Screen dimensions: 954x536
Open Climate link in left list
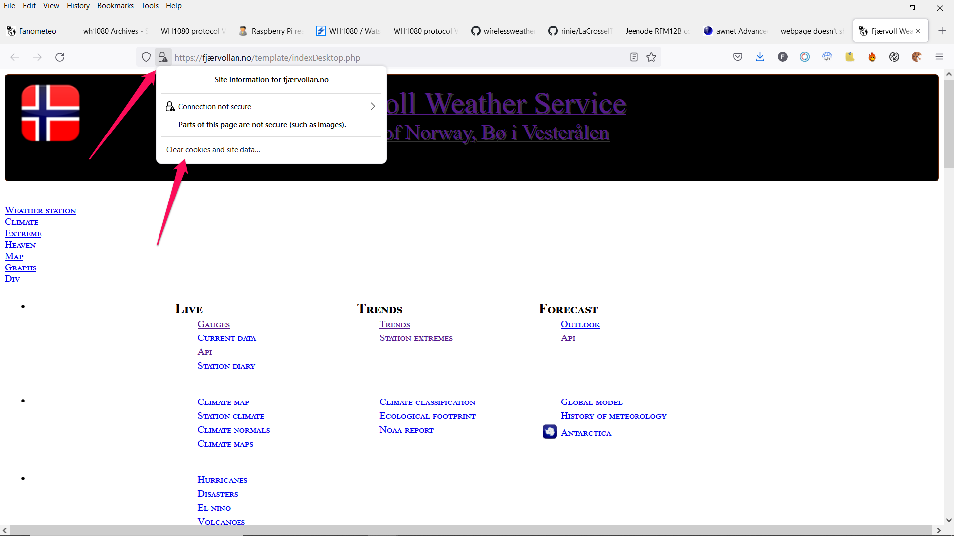(x=22, y=222)
